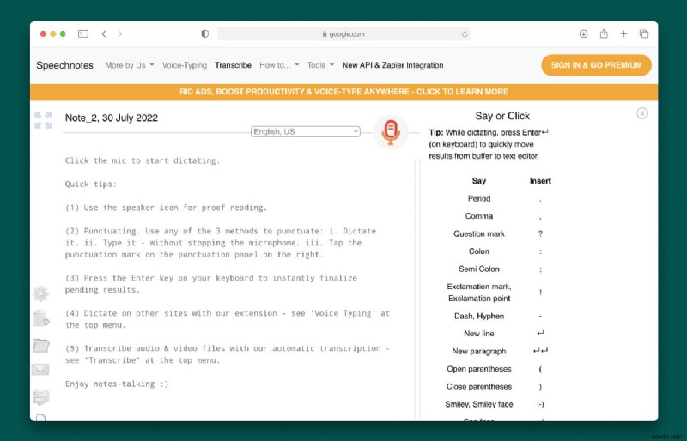Insert an open parenthesis
The width and height of the screenshot is (687, 441).
[540, 369]
